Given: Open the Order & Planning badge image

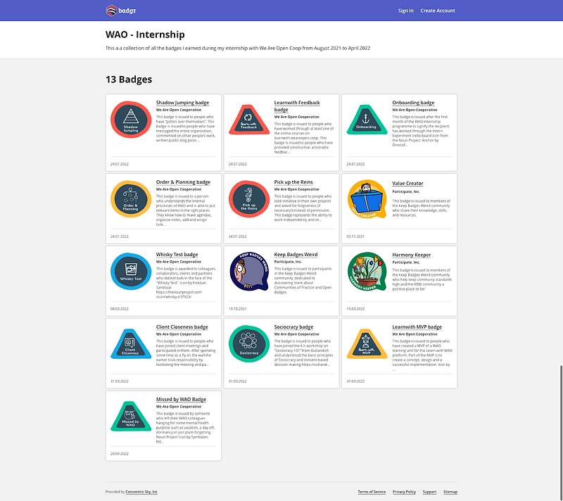Looking at the screenshot, I should pyautogui.click(x=131, y=199).
